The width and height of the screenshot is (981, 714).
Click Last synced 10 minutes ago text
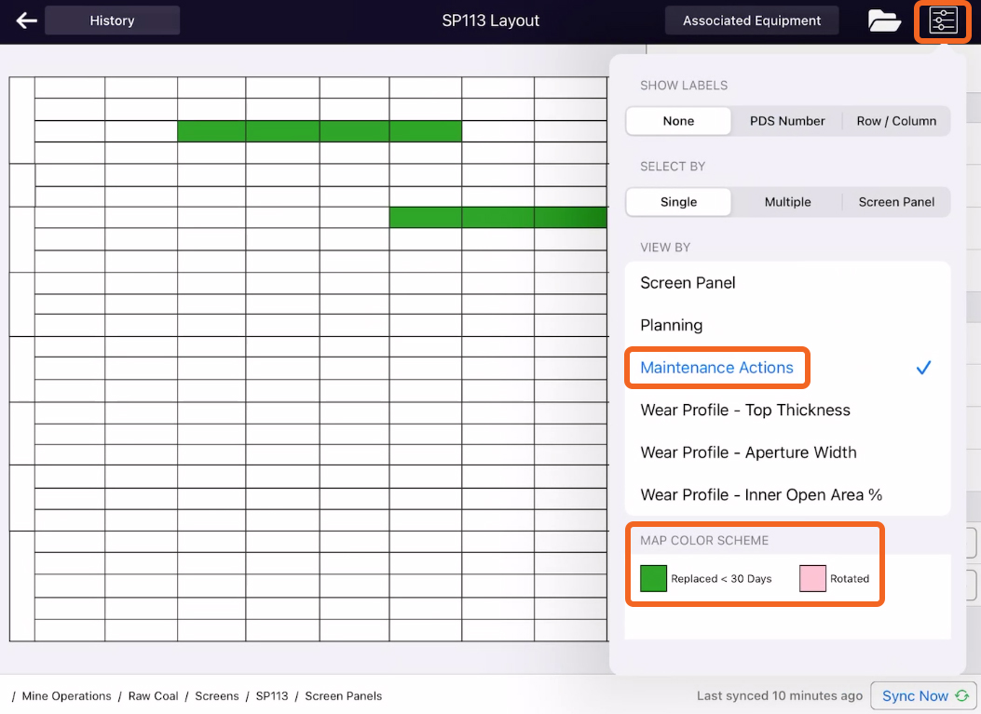(780, 696)
